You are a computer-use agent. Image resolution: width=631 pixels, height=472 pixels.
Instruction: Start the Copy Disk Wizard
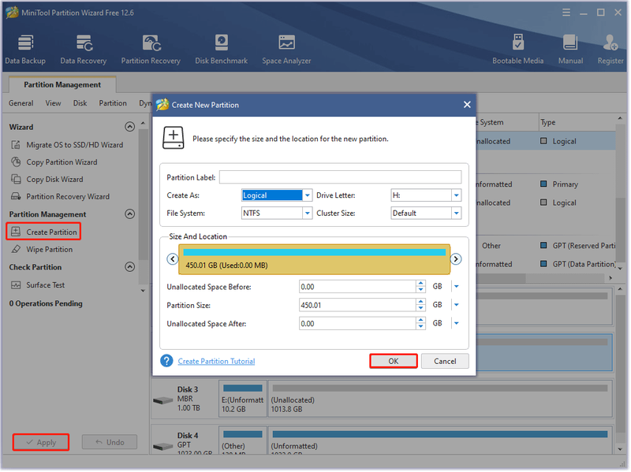coord(47,180)
